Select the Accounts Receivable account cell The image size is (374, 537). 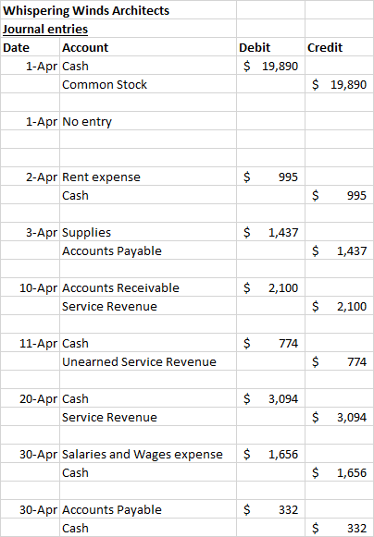coord(148,287)
